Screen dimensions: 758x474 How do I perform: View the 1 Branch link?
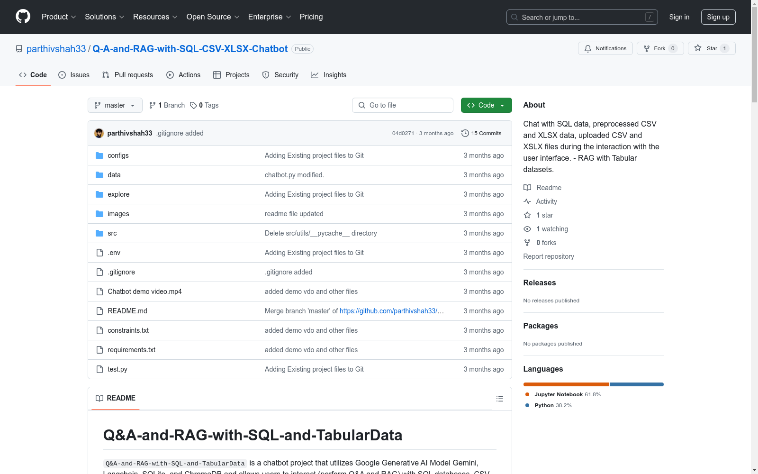[x=167, y=105]
